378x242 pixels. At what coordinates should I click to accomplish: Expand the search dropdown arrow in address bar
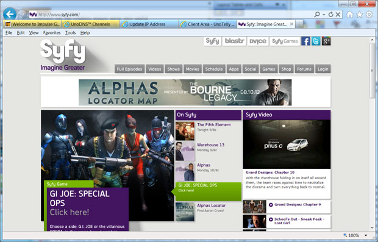click(324, 15)
